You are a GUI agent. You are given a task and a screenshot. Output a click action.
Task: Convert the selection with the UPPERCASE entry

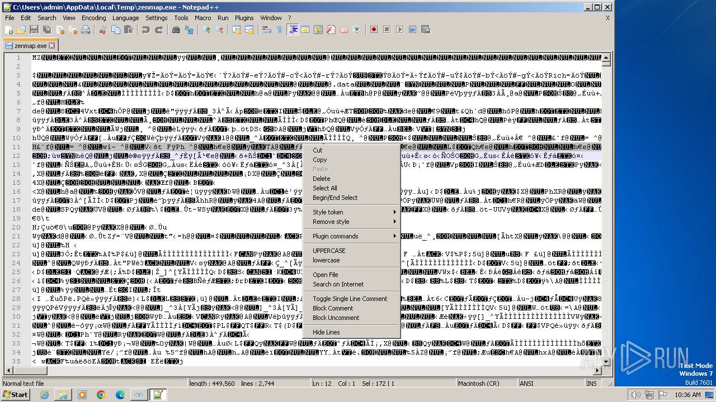(x=352, y=251)
